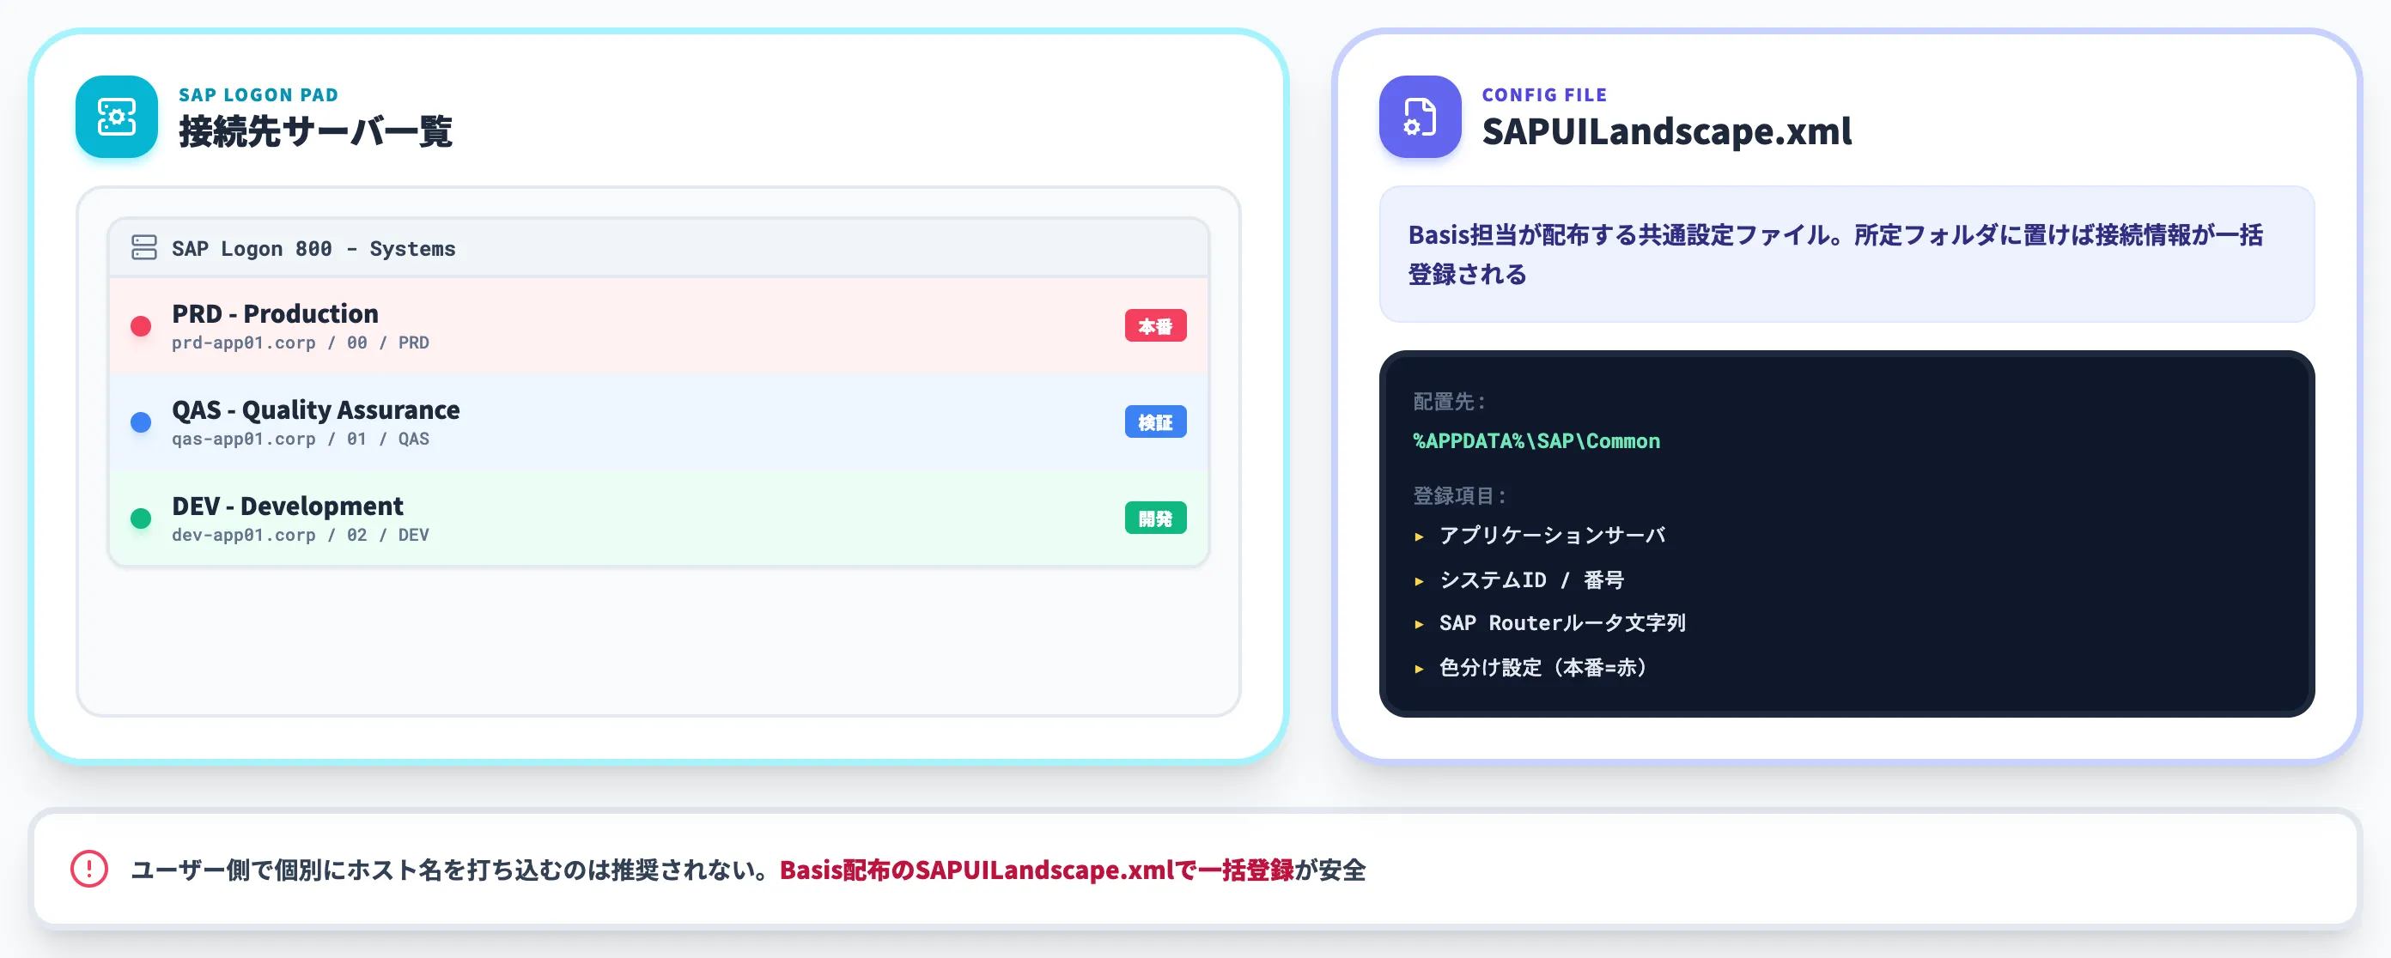The image size is (2391, 958).
Task: Click the green dot next to DEV - Development
Action: [141, 518]
